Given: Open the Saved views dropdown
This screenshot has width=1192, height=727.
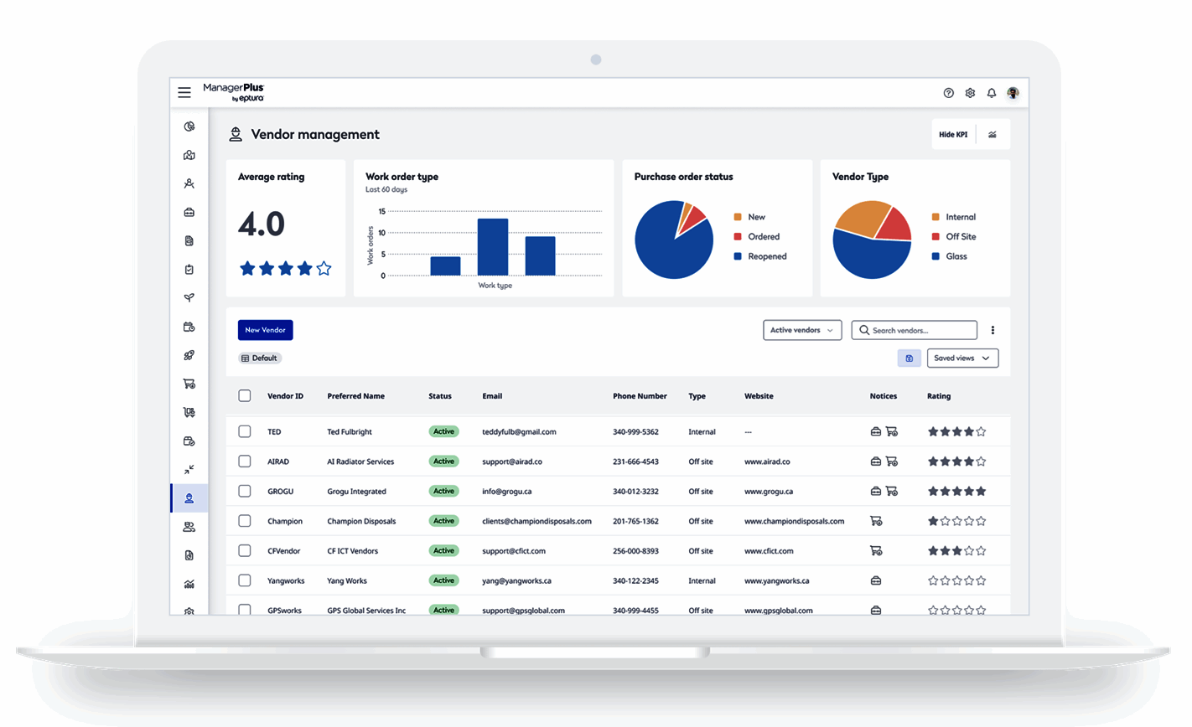Looking at the screenshot, I should click(962, 358).
